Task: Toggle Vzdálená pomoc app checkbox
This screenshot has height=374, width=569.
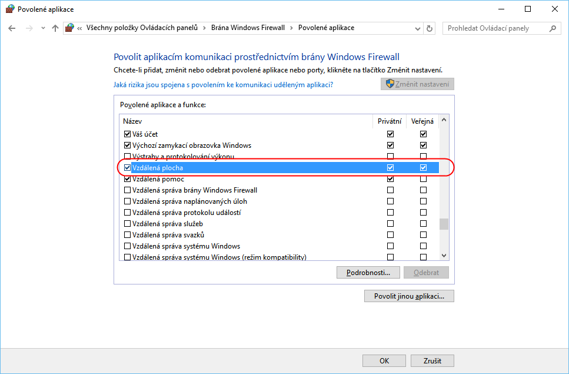Action: pyautogui.click(x=127, y=179)
